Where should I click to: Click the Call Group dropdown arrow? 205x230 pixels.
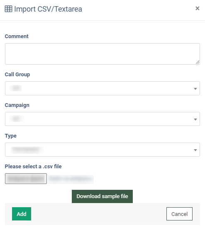(x=195, y=89)
